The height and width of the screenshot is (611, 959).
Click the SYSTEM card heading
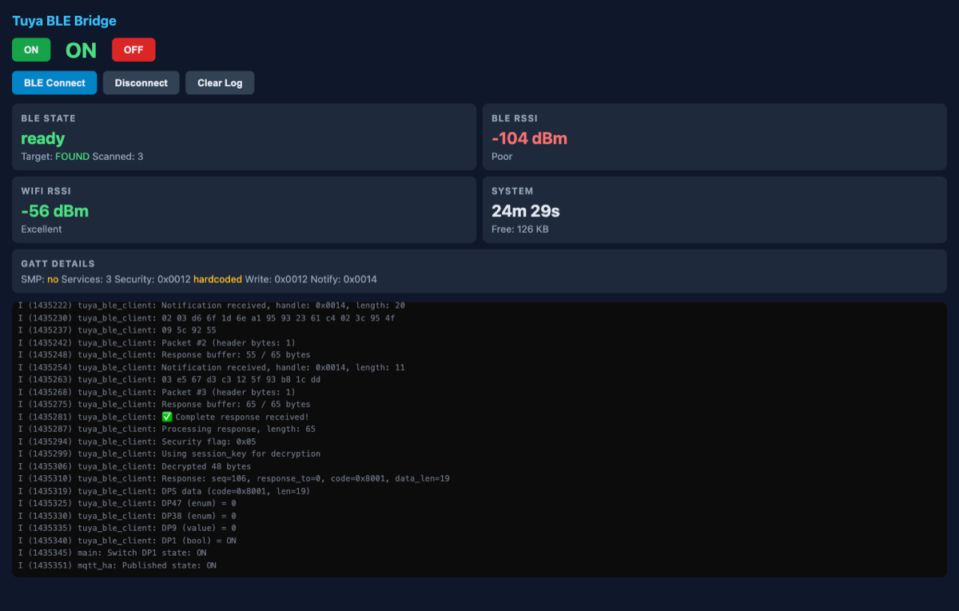pyautogui.click(x=512, y=190)
